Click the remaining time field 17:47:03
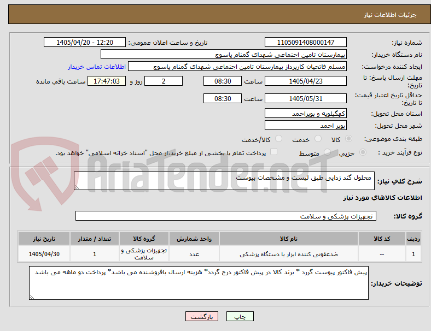Image resolution: width=431 pixels, height=331 pixels. [107, 81]
